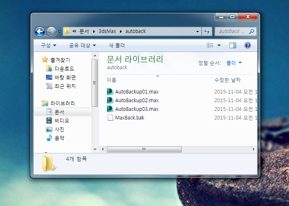Screen dimensions: 289x206
Task: Change the view with the view icon
Action: [x=210, y=45]
